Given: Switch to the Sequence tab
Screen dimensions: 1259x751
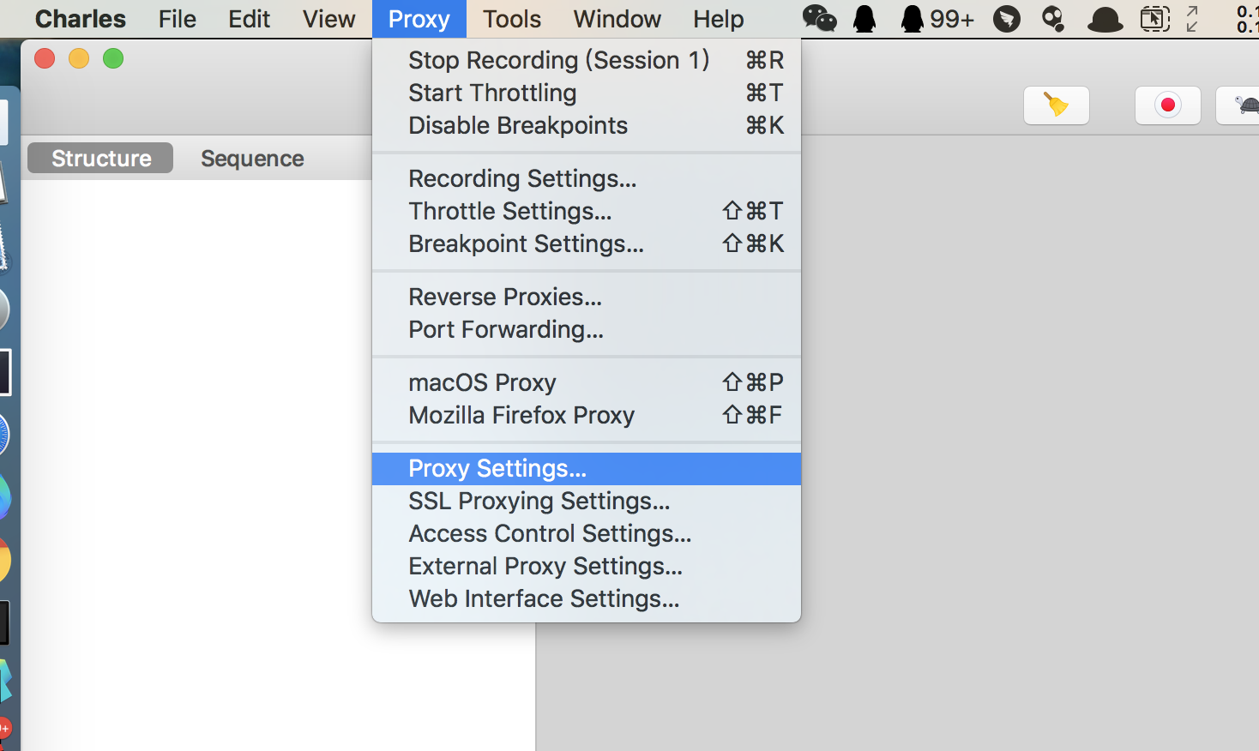Looking at the screenshot, I should (x=252, y=159).
